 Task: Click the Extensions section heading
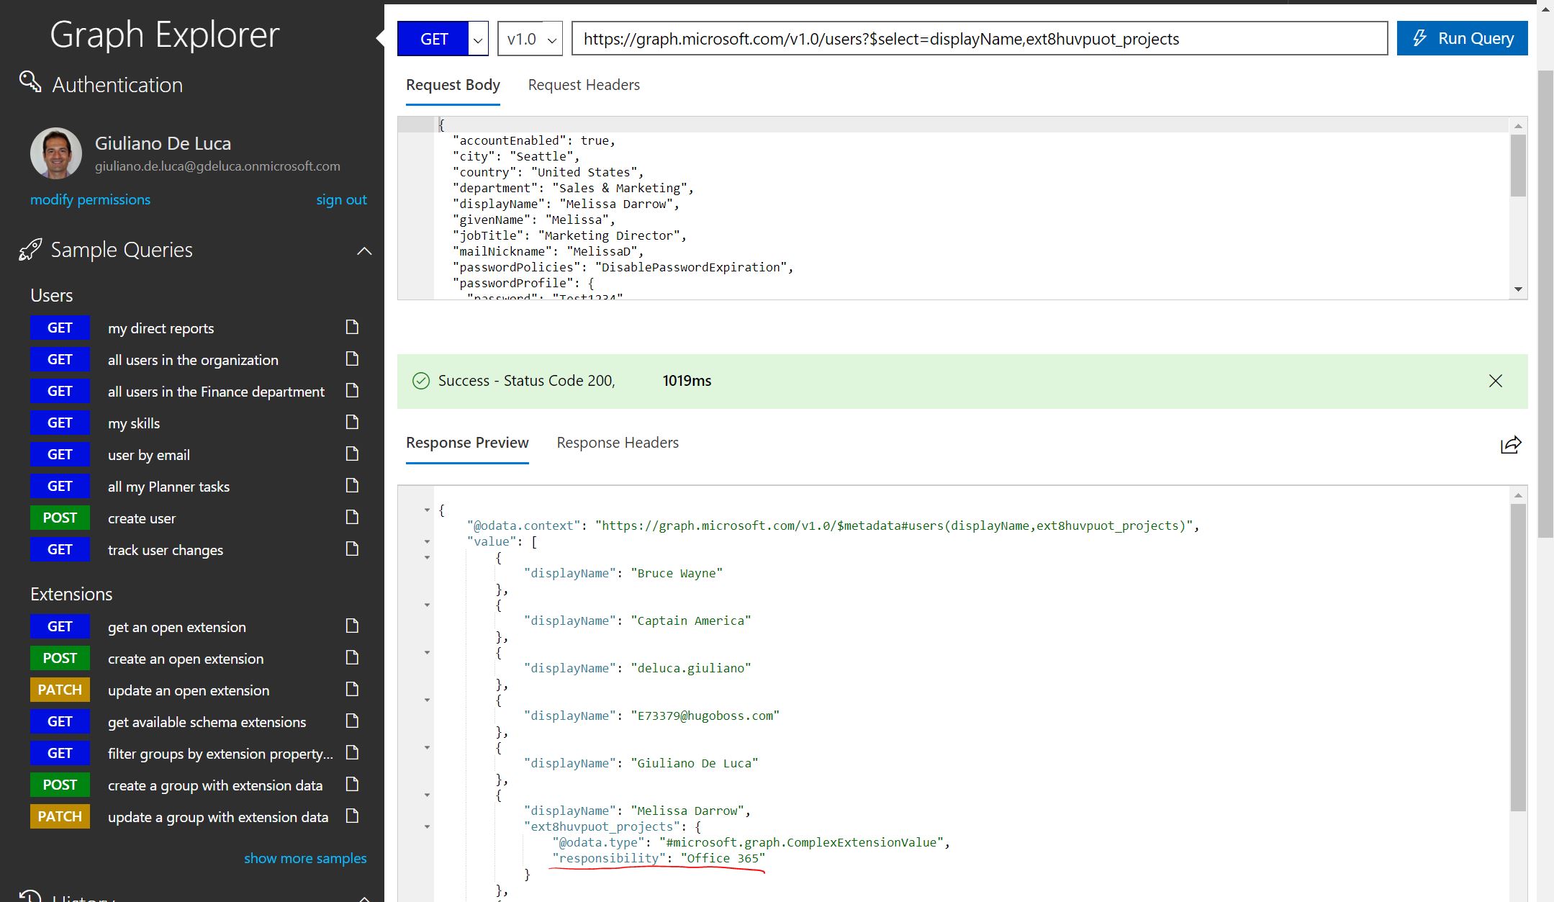(x=71, y=594)
